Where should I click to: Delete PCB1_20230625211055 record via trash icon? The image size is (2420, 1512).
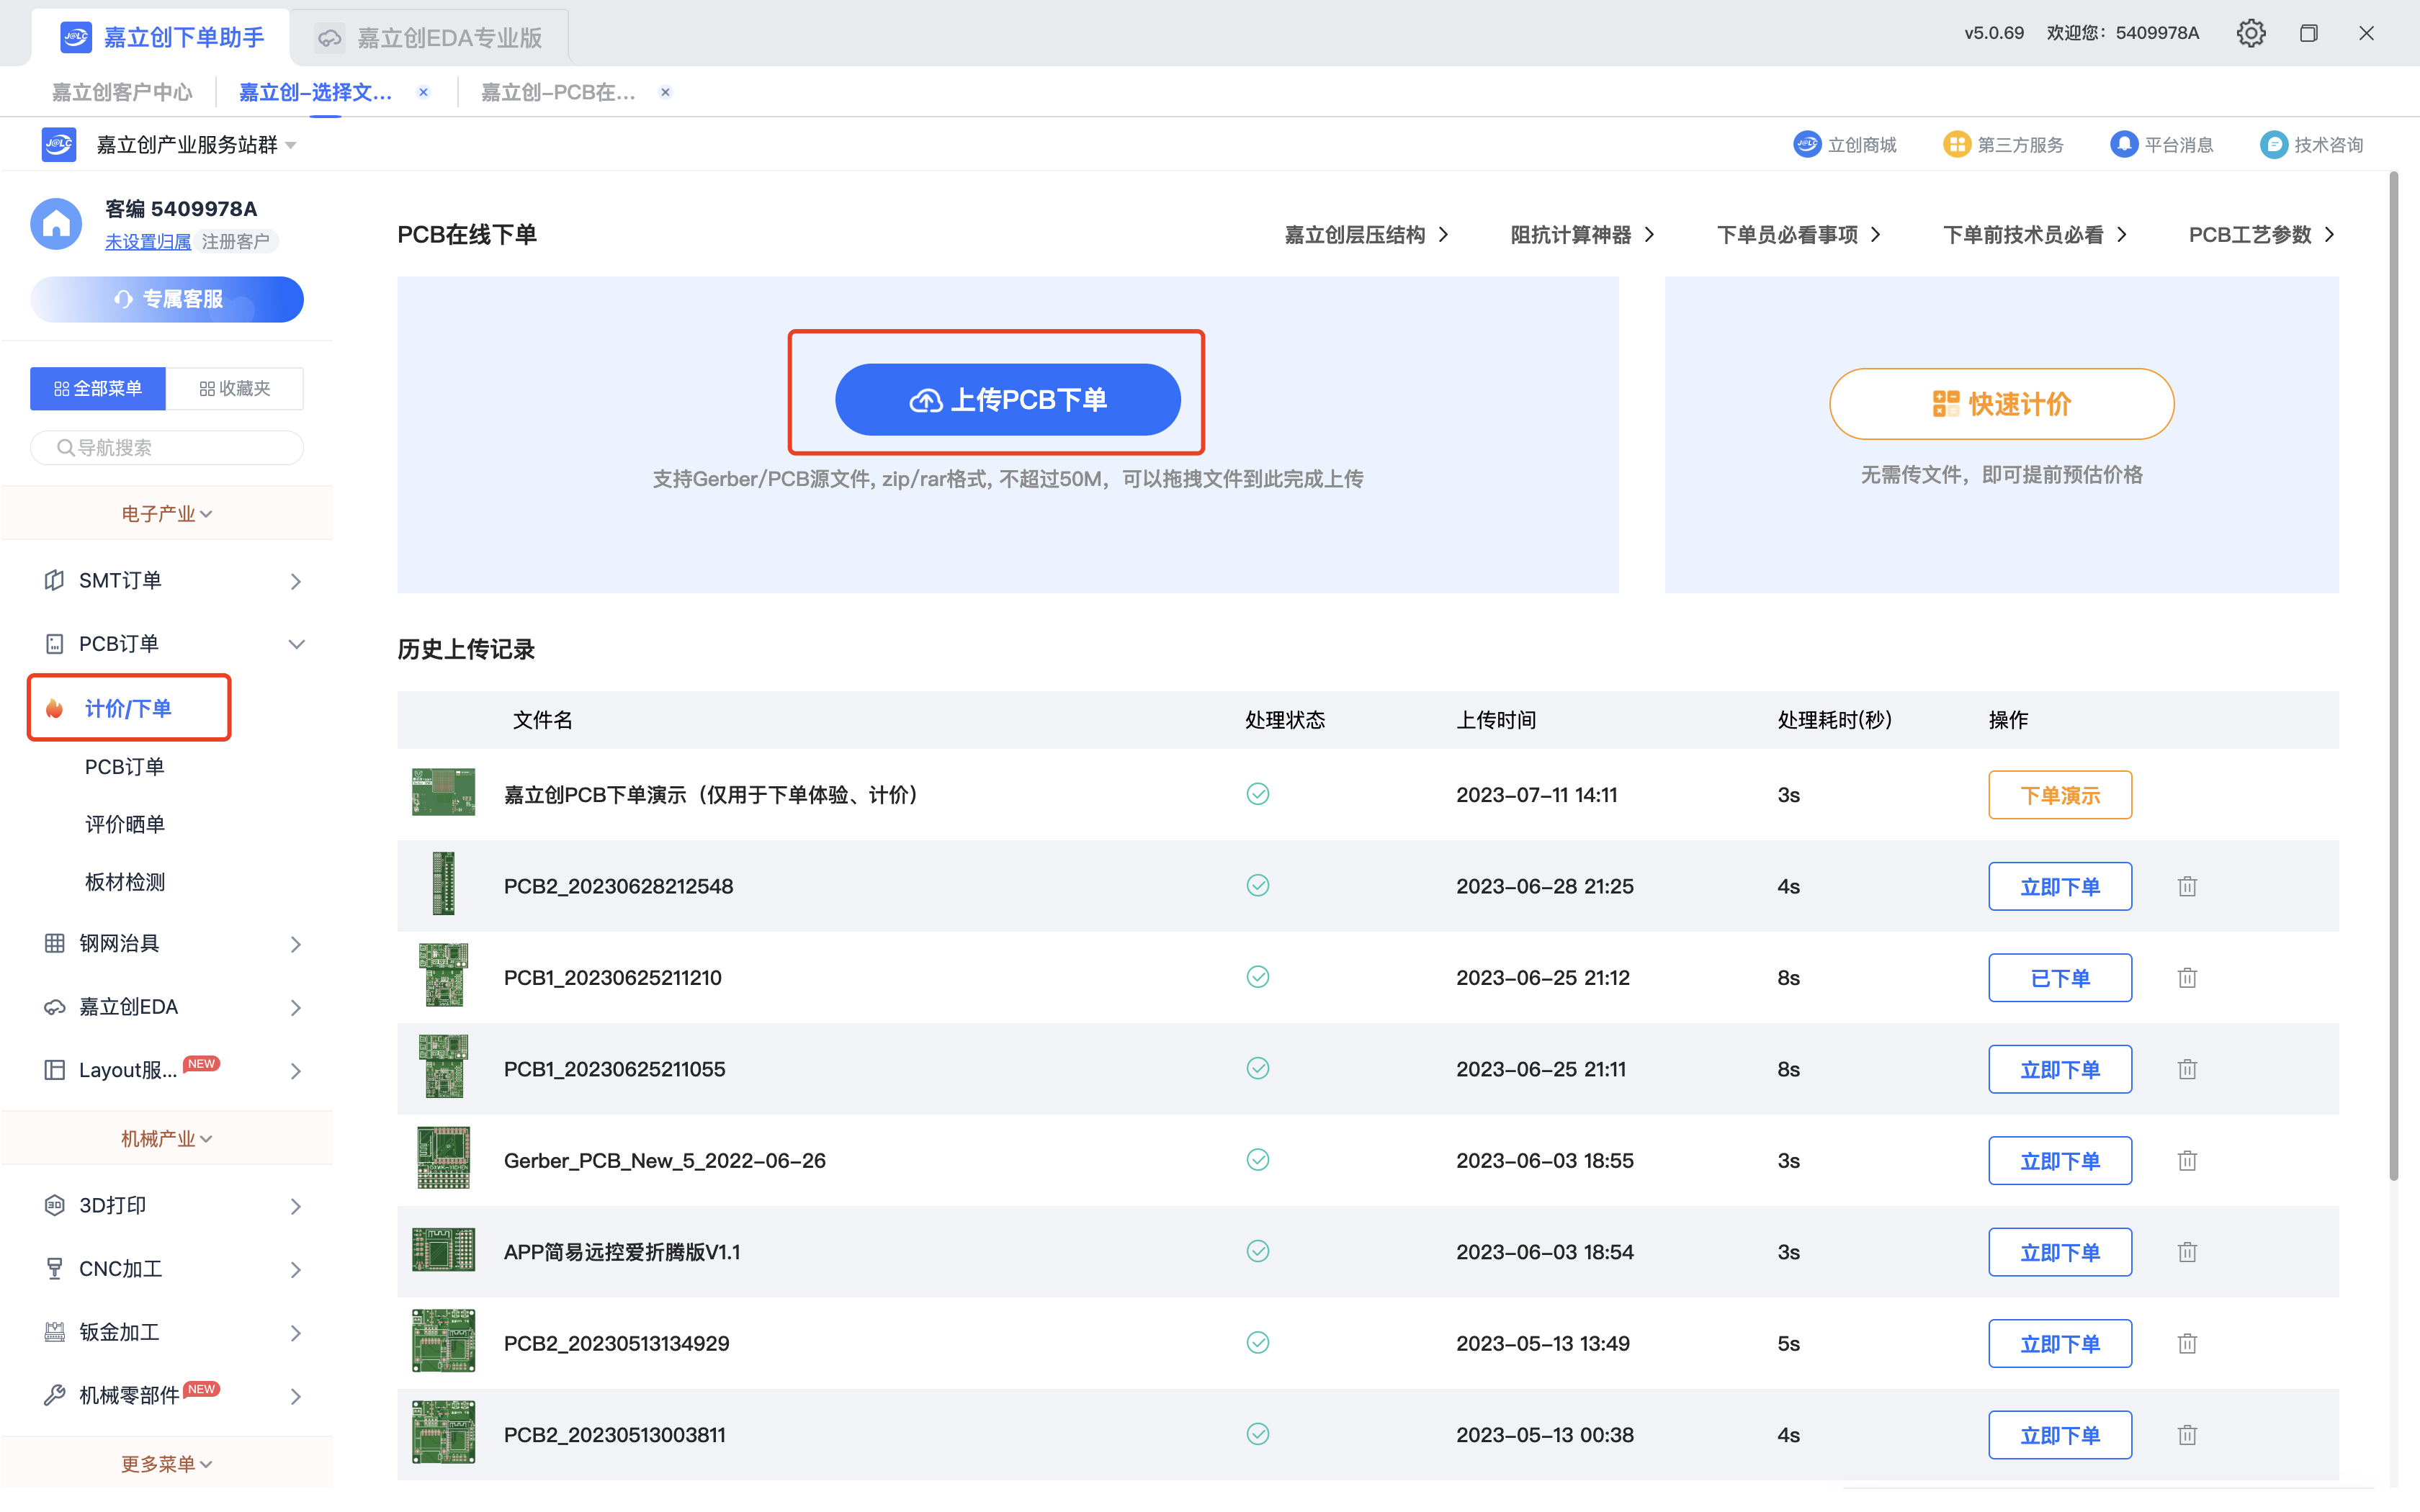click(2187, 1069)
